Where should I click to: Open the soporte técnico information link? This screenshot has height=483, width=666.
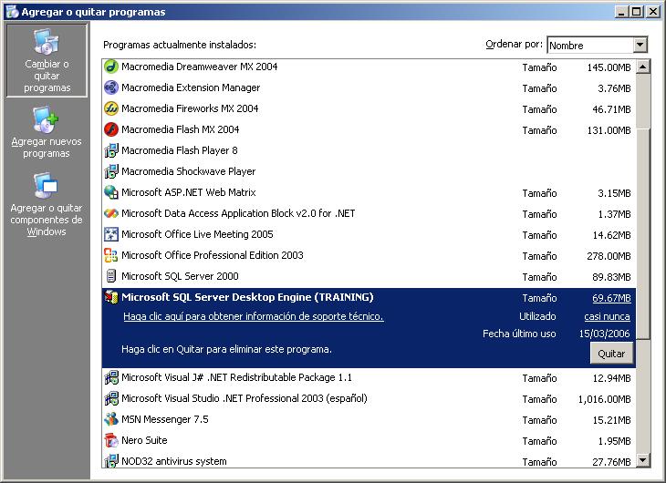[x=253, y=316]
